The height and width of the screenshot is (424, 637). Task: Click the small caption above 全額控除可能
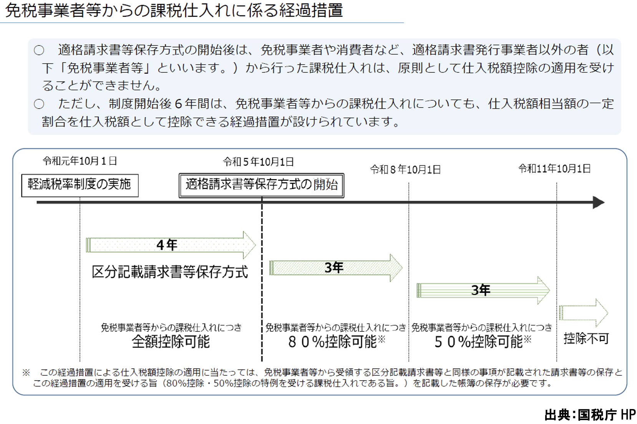tap(171, 327)
